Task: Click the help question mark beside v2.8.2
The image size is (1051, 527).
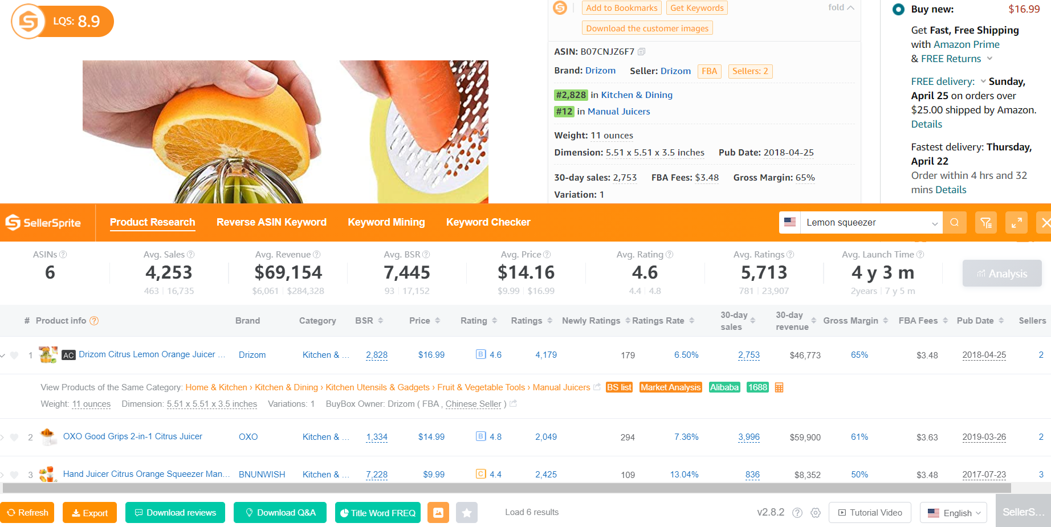Action: pyautogui.click(x=797, y=513)
